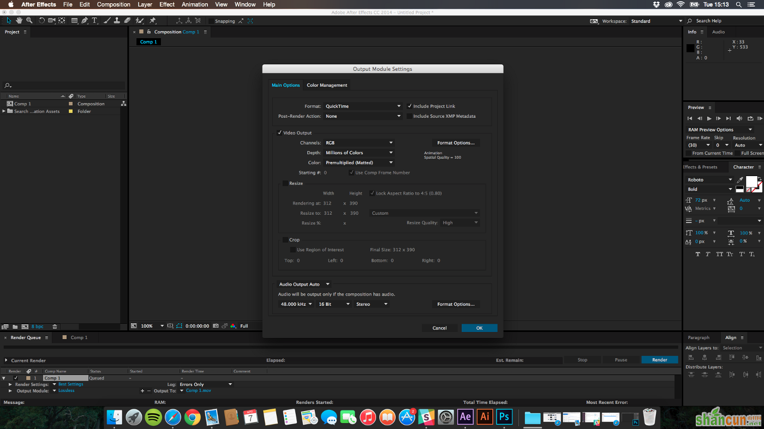Open the Animation menu
Image resolution: width=764 pixels, height=429 pixels.
click(195, 4)
